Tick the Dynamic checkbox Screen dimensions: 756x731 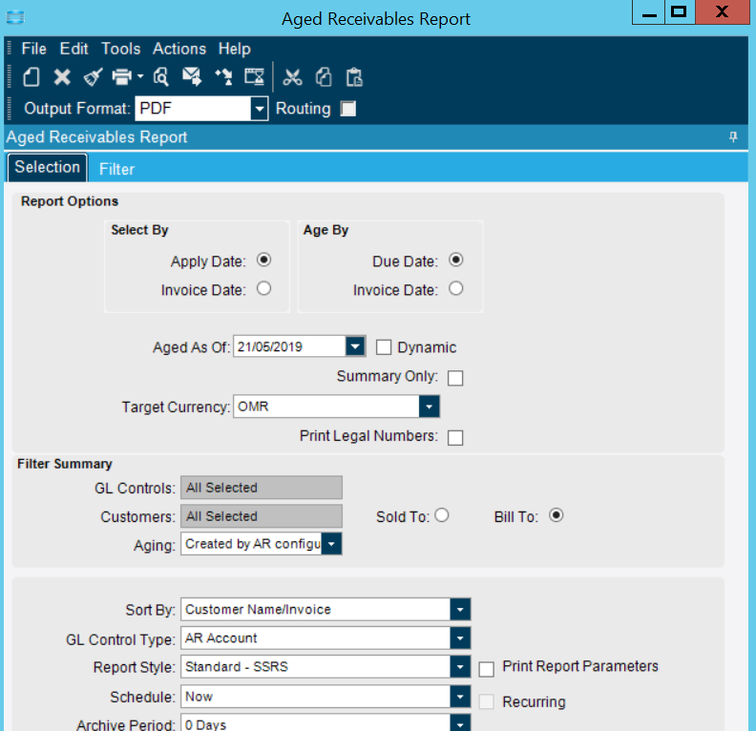coord(384,347)
